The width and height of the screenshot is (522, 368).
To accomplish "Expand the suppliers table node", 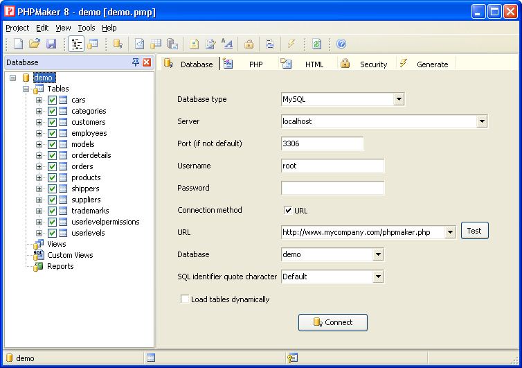I will click(39, 200).
